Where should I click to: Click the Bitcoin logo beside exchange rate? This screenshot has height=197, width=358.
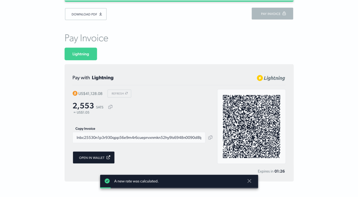pos(75,93)
